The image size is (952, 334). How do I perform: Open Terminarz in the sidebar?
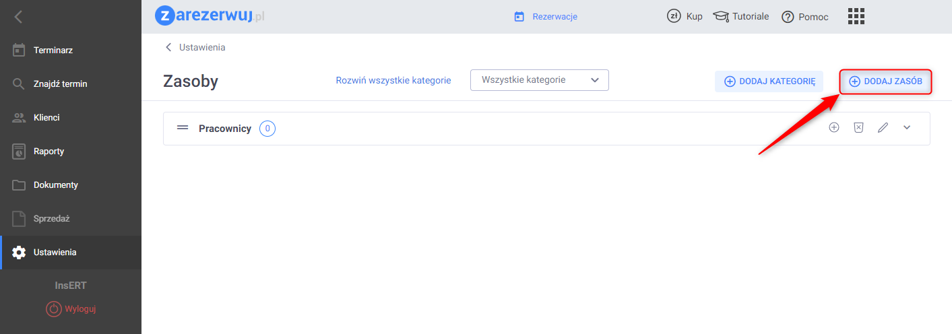point(71,50)
